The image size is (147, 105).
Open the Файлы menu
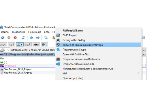click(x=5, y=32)
